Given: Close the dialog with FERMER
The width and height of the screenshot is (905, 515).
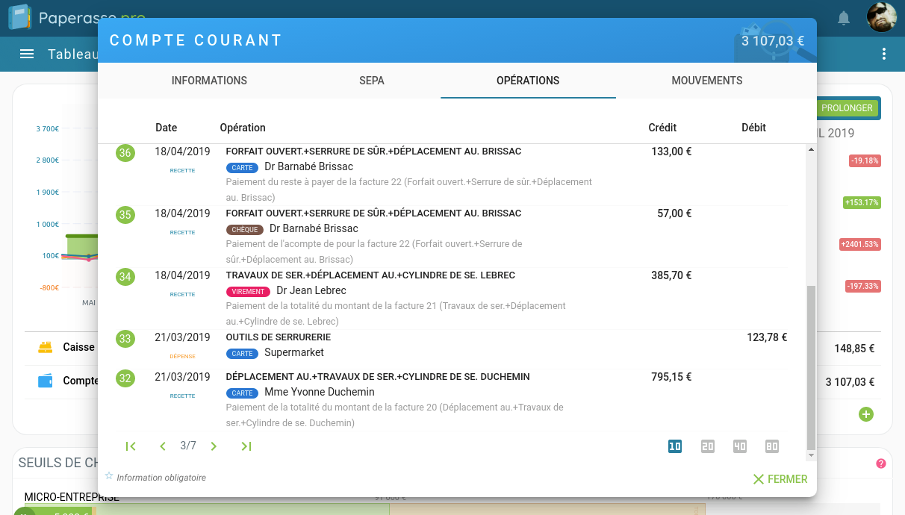Looking at the screenshot, I should click(x=780, y=478).
